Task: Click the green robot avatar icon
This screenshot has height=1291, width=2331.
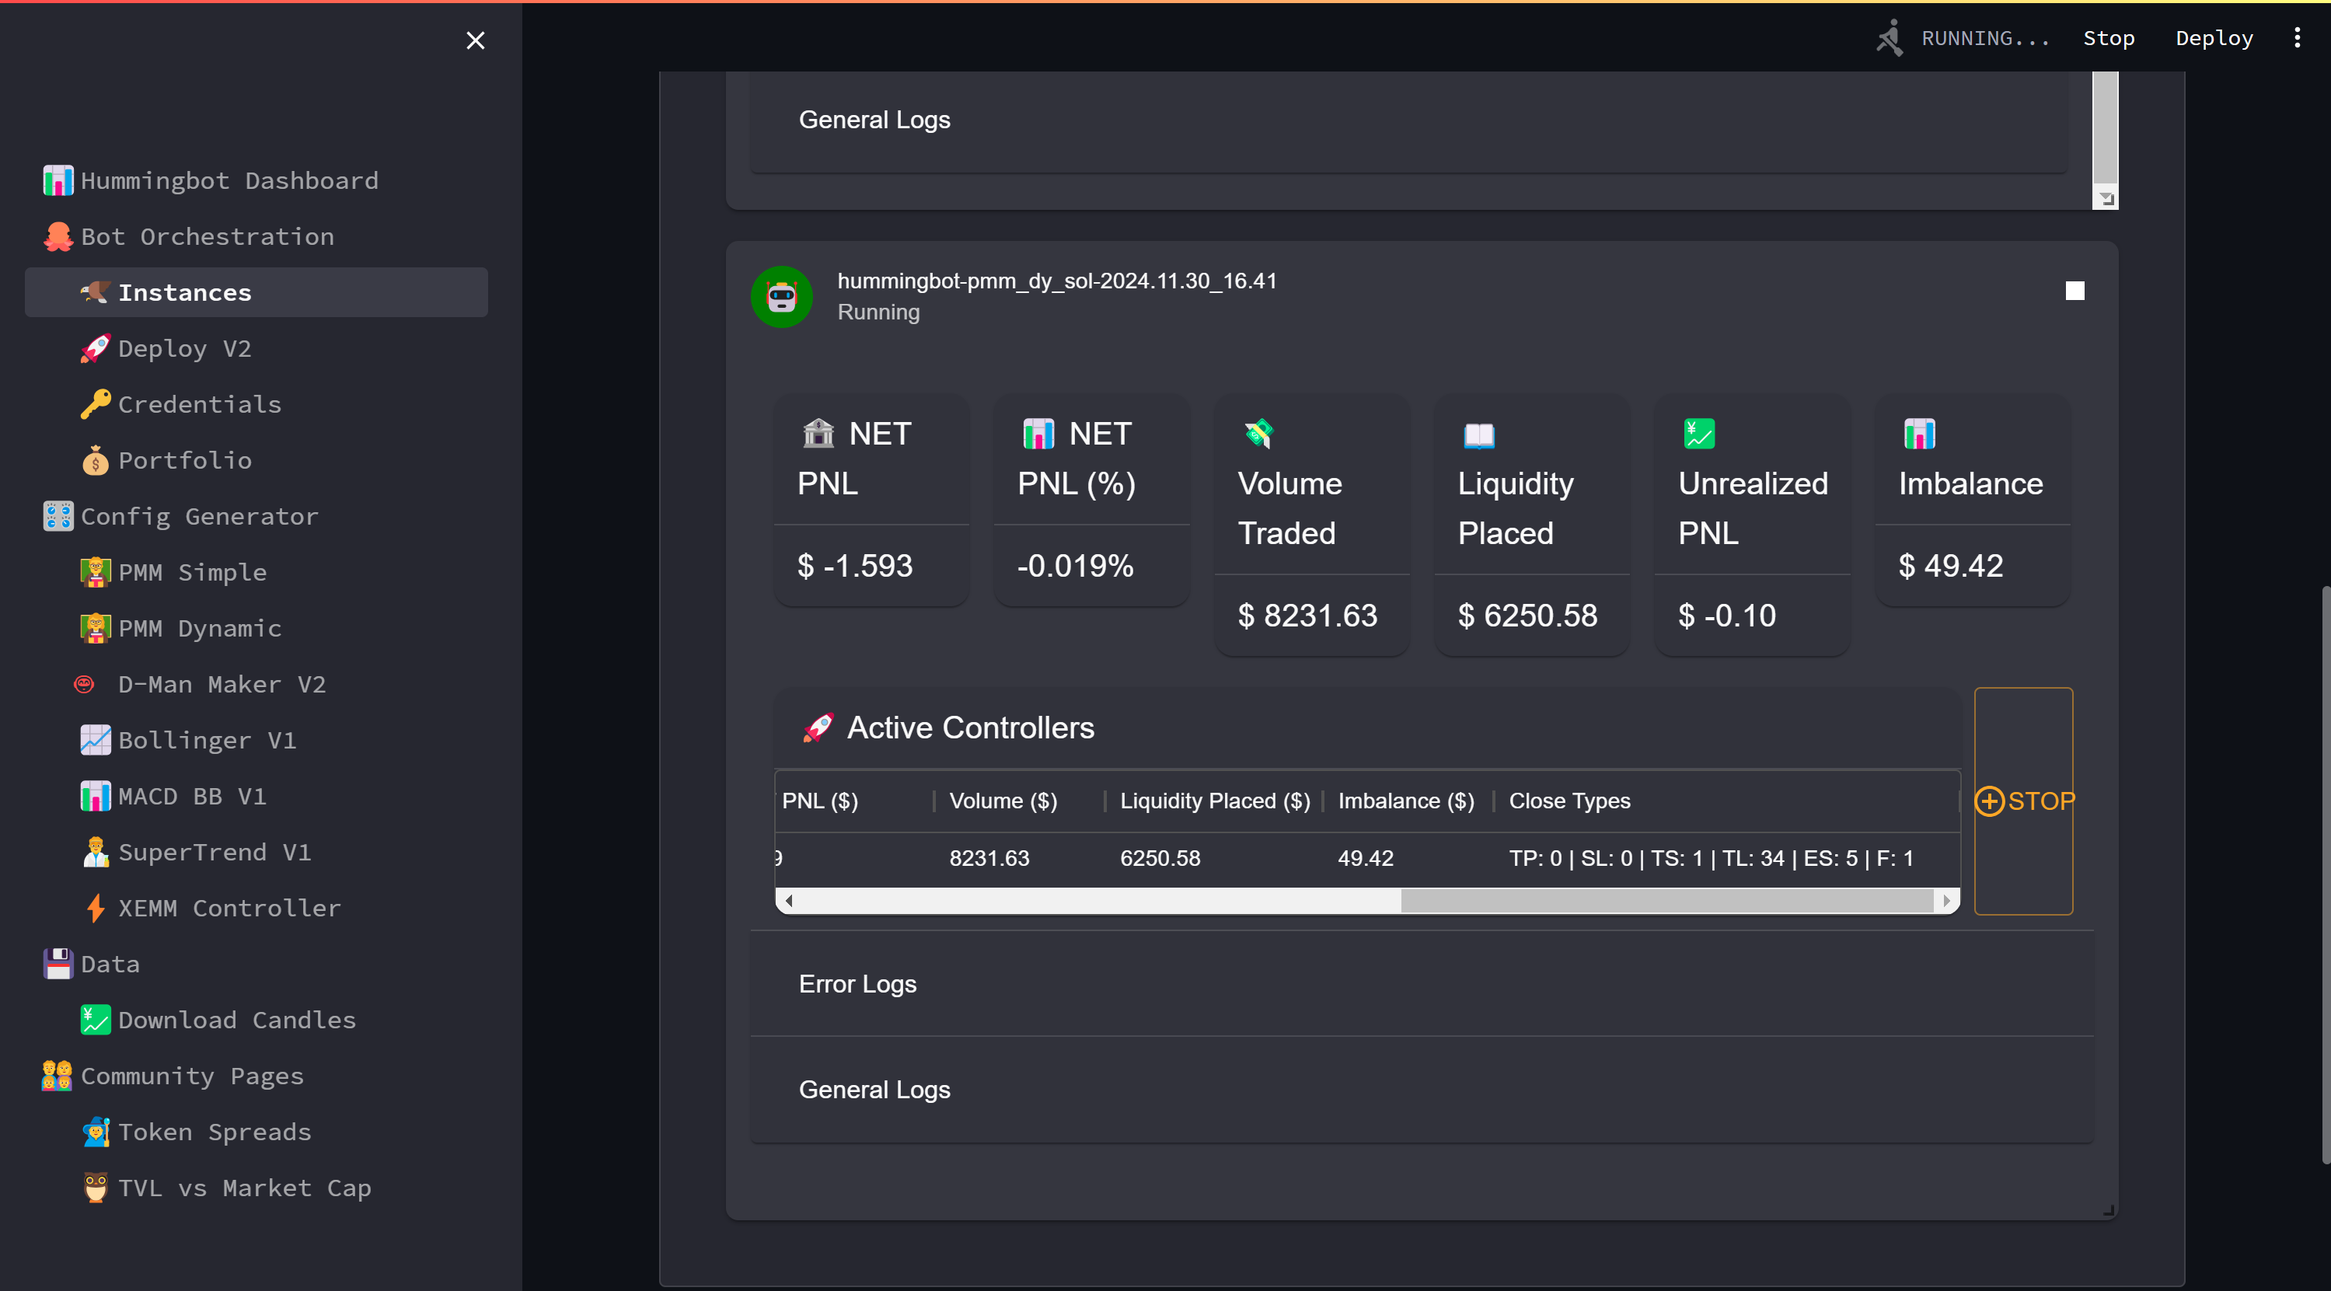Action: pos(782,297)
